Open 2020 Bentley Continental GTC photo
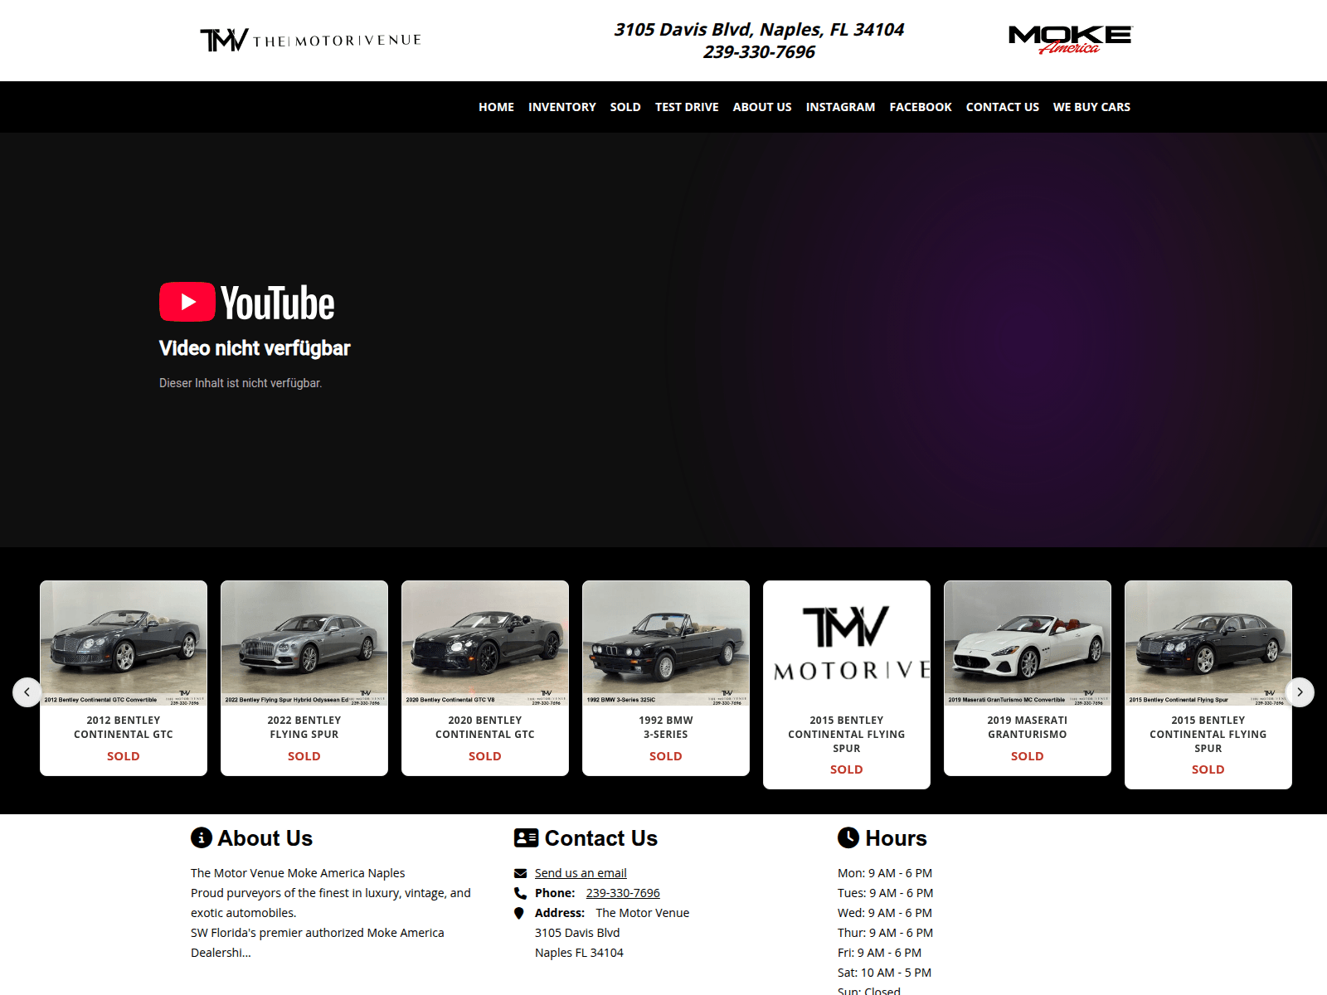 tap(485, 643)
